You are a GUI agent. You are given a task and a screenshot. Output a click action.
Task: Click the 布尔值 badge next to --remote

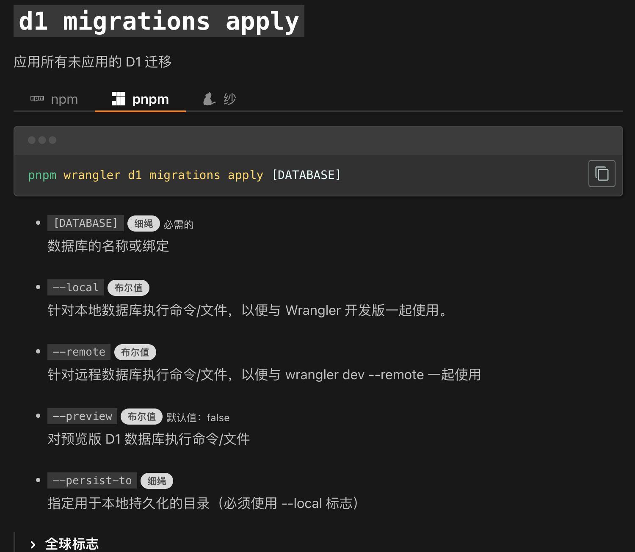click(135, 352)
